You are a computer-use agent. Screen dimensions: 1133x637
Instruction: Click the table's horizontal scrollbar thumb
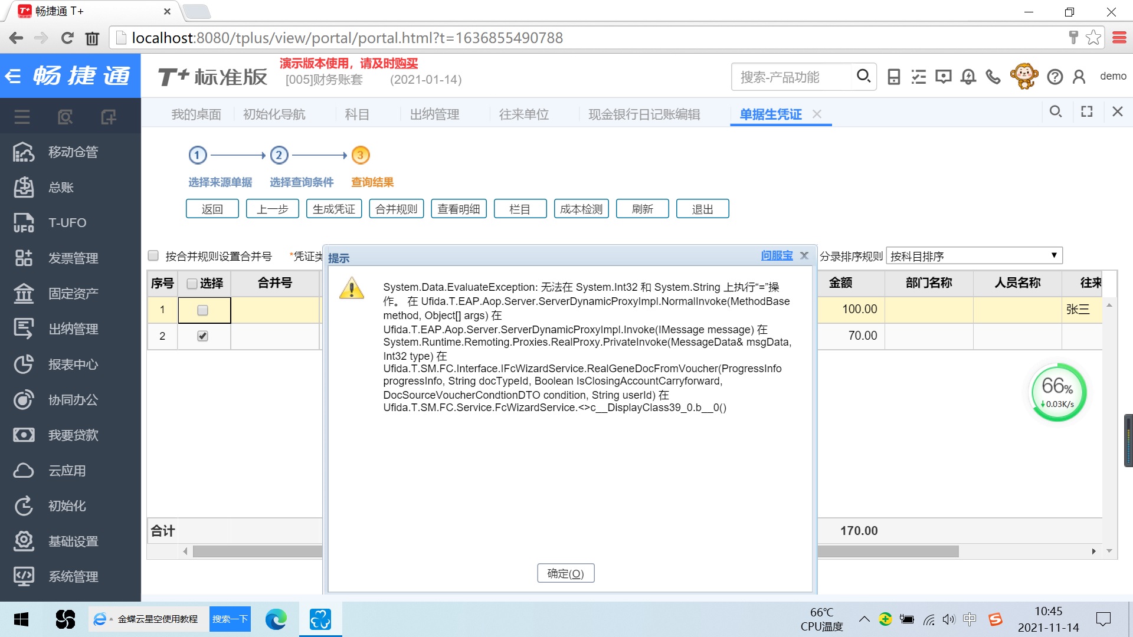(x=575, y=551)
